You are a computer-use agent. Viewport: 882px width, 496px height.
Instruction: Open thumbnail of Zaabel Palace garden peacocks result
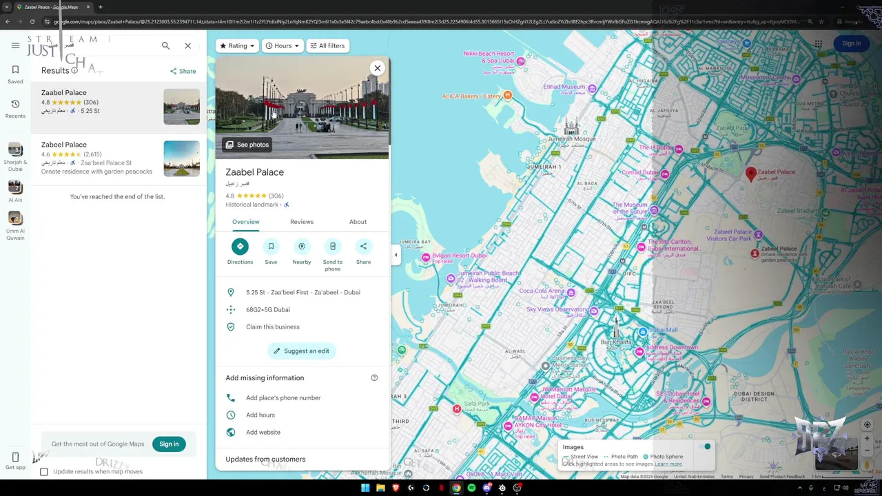(x=181, y=158)
